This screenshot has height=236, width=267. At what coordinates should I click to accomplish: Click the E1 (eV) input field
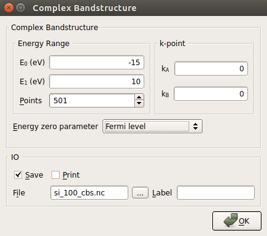[x=96, y=82]
